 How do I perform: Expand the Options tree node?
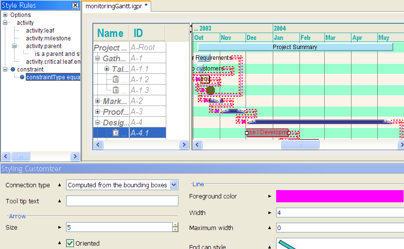pyautogui.click(x=5, y=15)
